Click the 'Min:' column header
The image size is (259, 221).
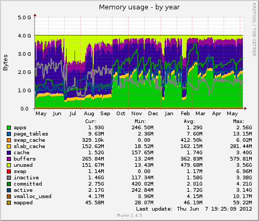(140, 121)
